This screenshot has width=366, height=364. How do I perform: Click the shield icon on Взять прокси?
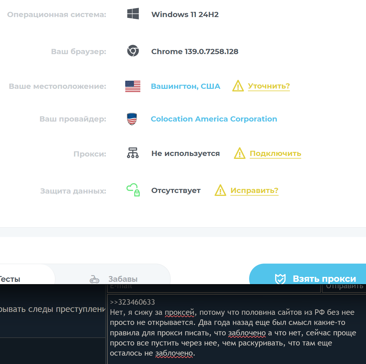tap(280, 279)
